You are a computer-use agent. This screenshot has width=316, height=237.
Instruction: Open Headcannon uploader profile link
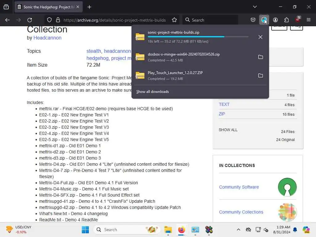[47, 38]
